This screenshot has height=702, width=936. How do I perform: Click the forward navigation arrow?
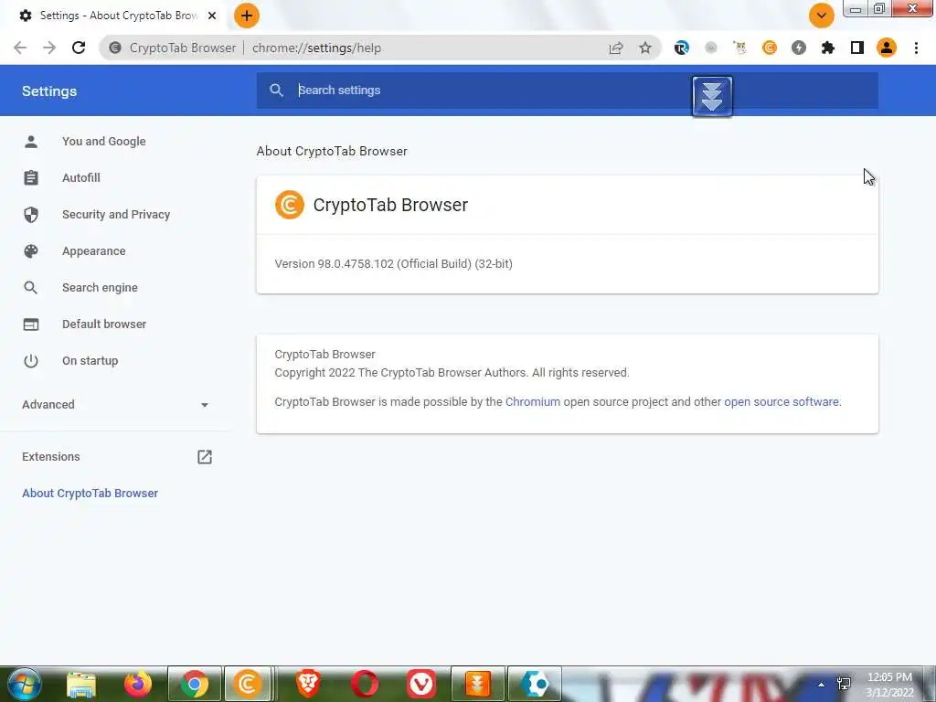pyautogui.click(x=49, y=48)
